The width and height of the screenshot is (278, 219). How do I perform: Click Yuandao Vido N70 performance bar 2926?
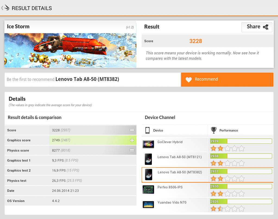click(241, 201)
